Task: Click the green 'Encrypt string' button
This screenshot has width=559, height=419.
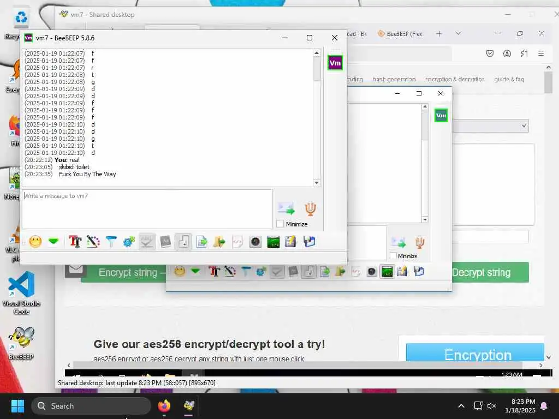Action: (x=124, y=273)
